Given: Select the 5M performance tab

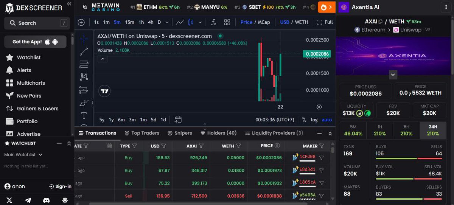Looking at the screenshot, I should click(353, 130).
